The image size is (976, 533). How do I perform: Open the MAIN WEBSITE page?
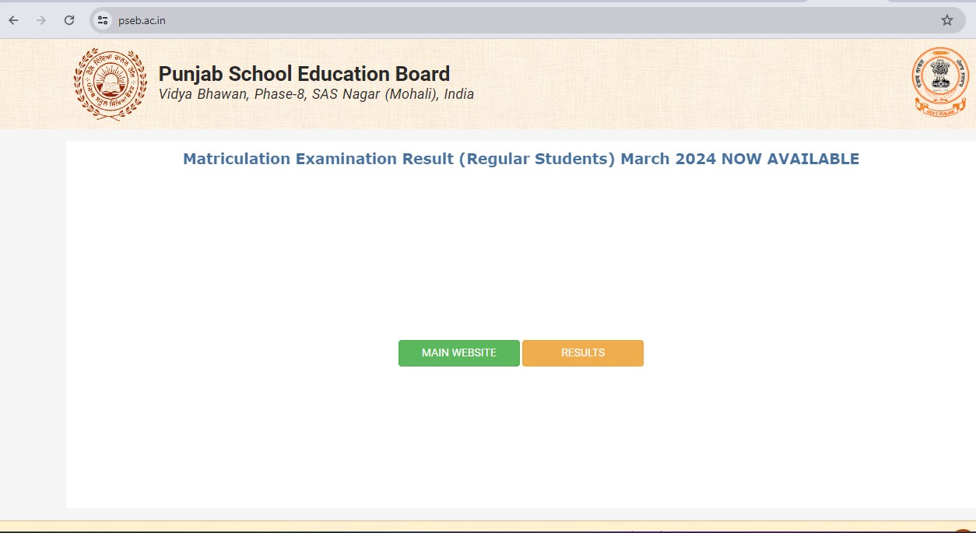coord(458,352)
